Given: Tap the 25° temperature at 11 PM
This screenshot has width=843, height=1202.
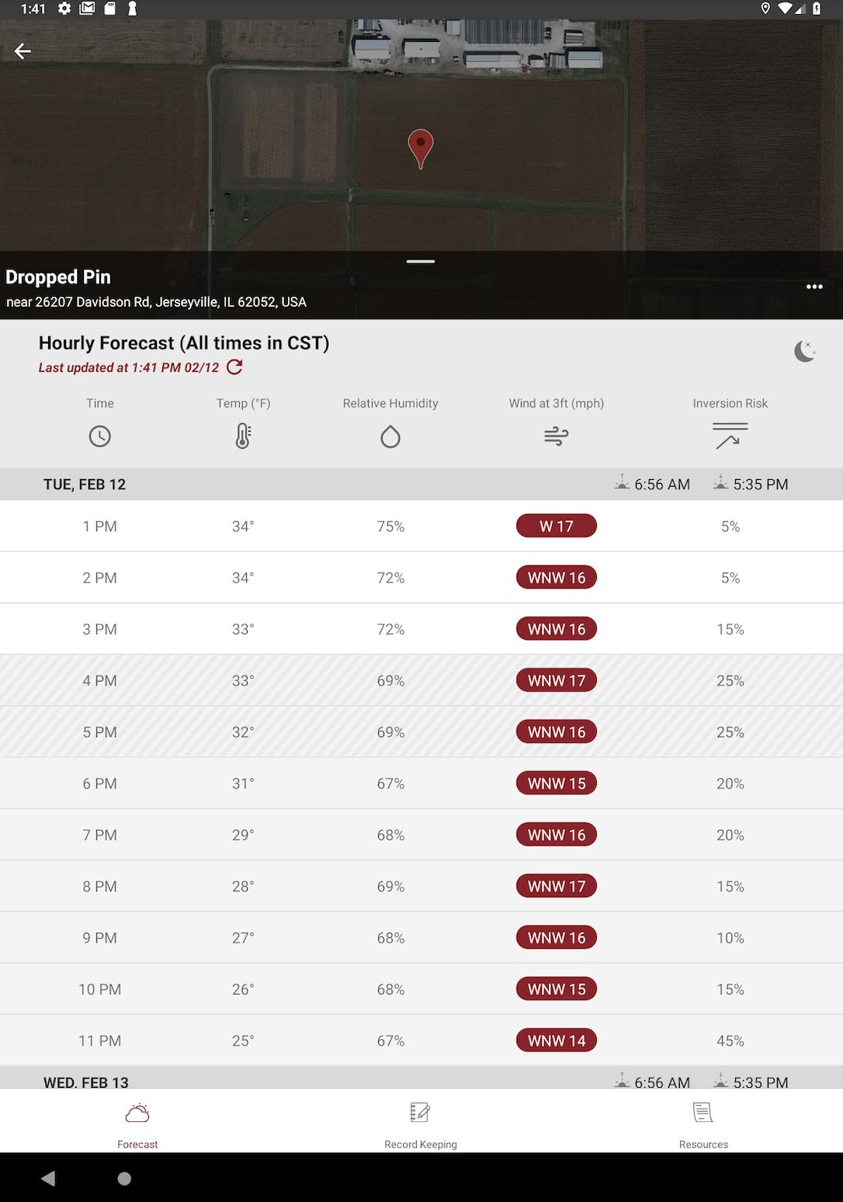Looking at the screenshot, I should (x=243, y=1040).
